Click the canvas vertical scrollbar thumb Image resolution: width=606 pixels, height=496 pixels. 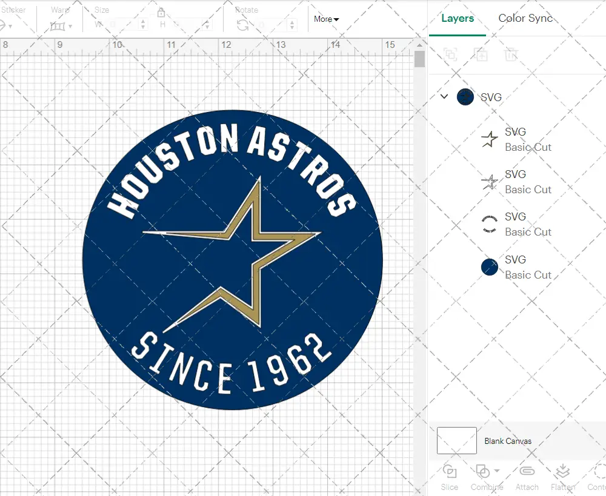(419, 59)
